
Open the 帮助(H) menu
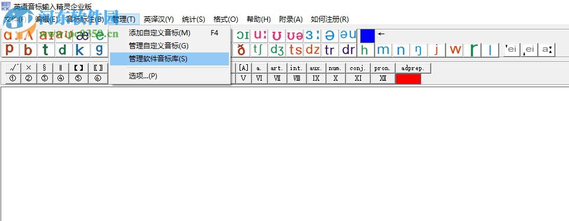click(x=258, y=19)
